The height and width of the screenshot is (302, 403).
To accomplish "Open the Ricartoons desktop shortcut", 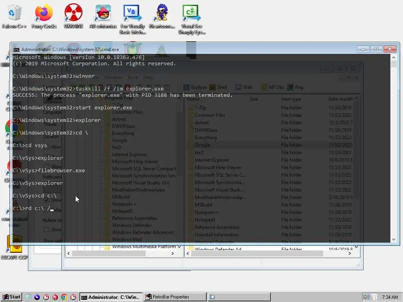I will [162, 16].
